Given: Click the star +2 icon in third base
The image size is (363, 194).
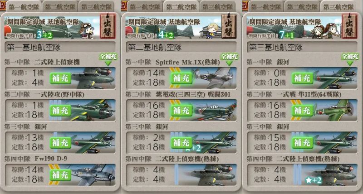Looking at the screenshot, I should (313, 180).
